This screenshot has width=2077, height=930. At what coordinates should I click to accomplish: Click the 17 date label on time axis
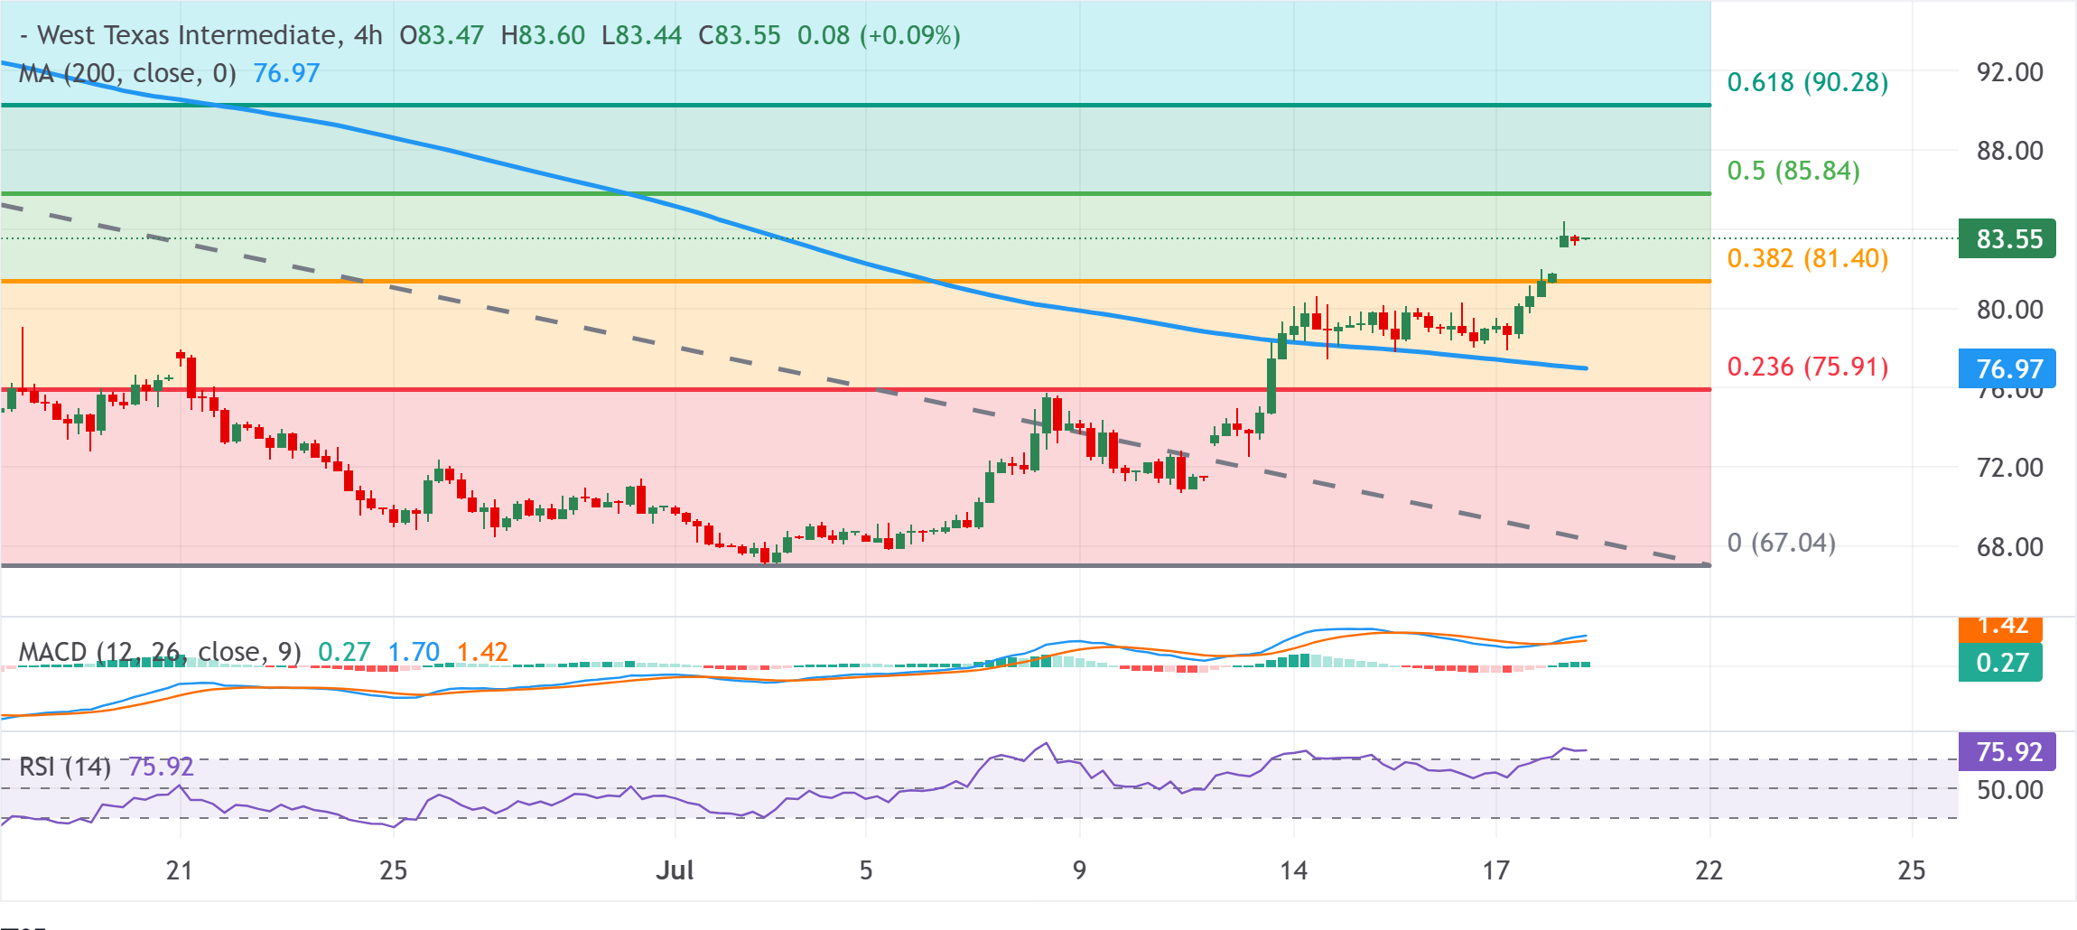pos(1496,870)
